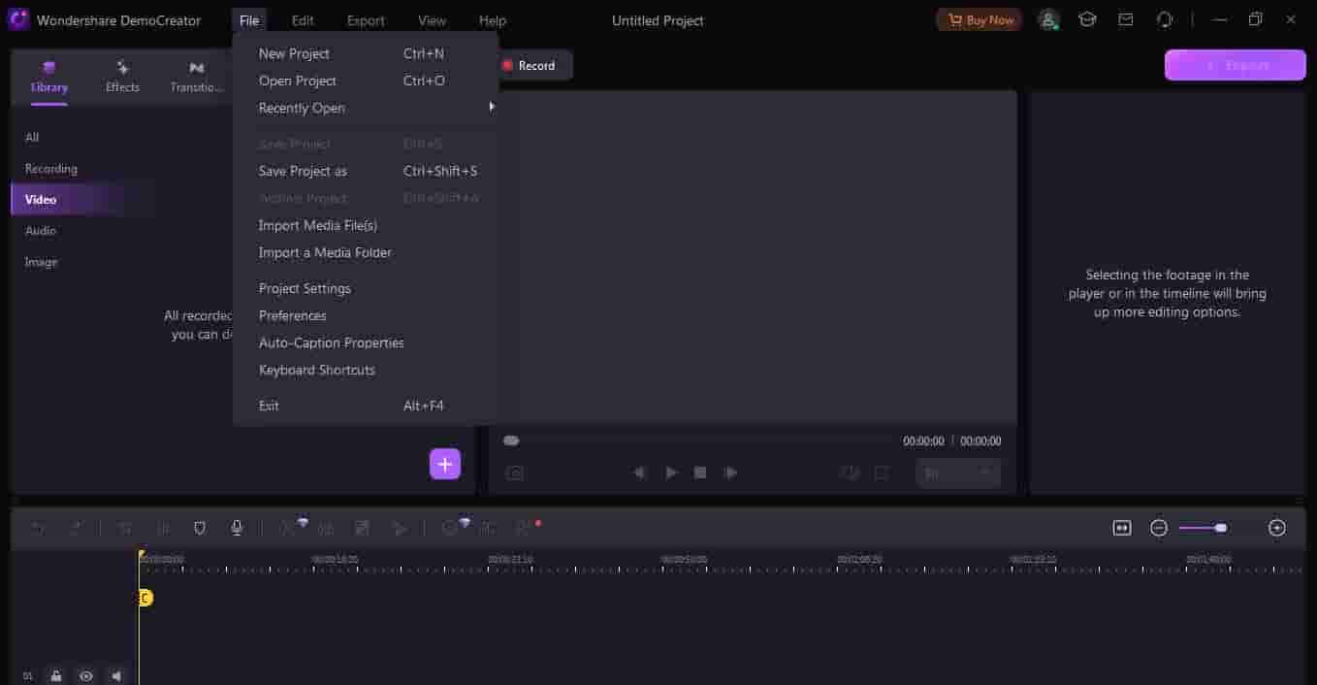The height and width of the screenshot is (685, 1317).
Task: Open the View menu
Action: (432, 20)
